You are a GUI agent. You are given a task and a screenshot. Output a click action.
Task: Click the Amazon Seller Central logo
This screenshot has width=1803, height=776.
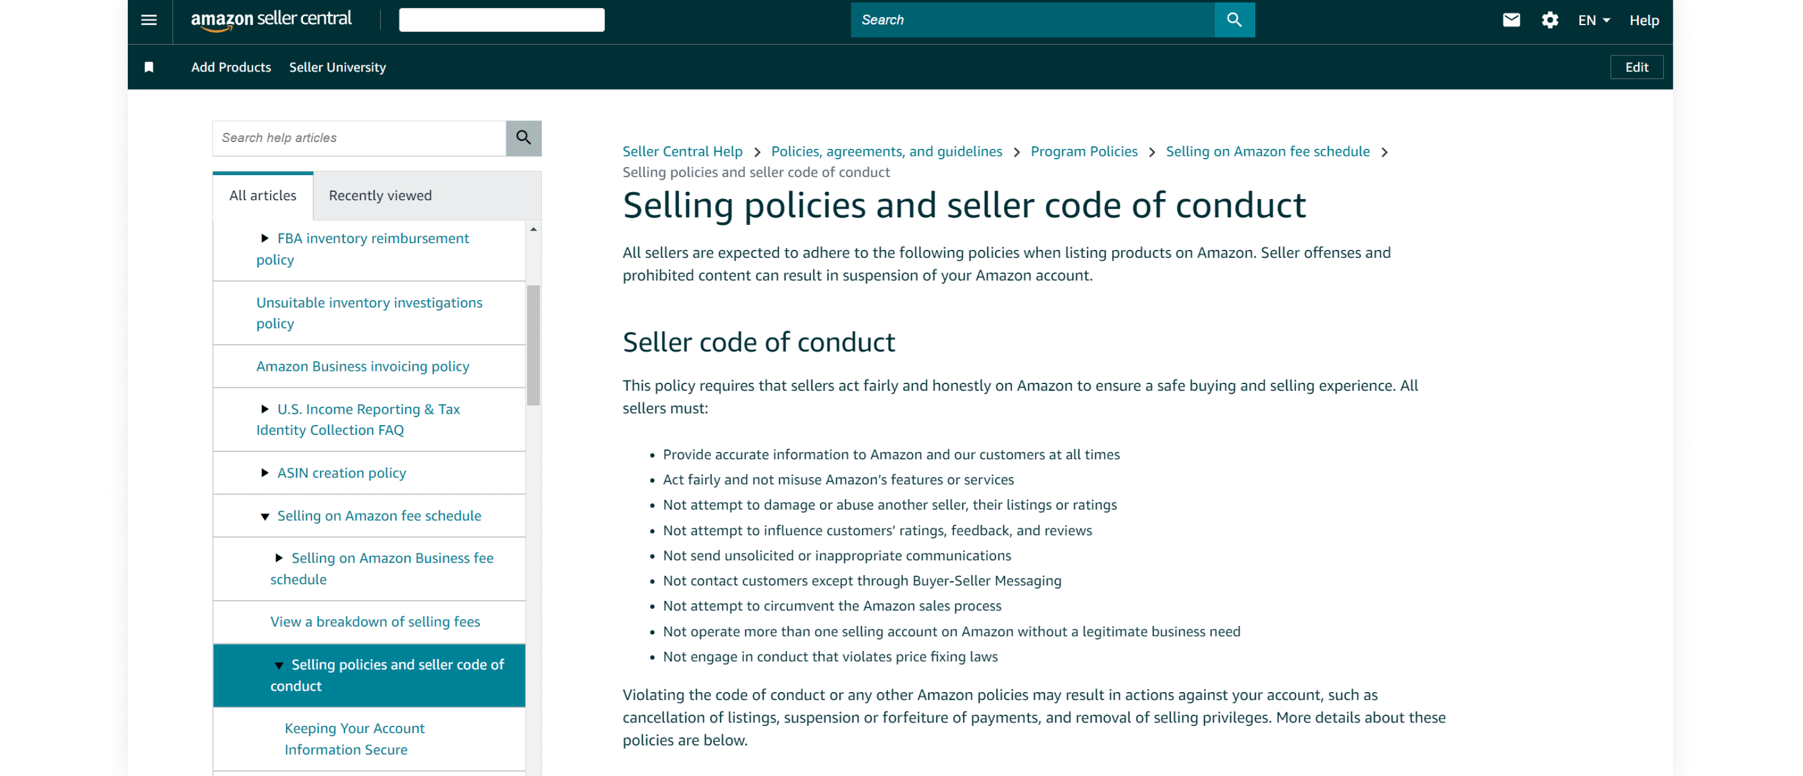[271, 19]
